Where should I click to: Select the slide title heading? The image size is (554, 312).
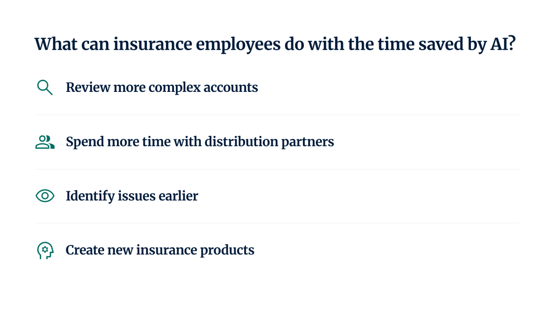(275, 45)
